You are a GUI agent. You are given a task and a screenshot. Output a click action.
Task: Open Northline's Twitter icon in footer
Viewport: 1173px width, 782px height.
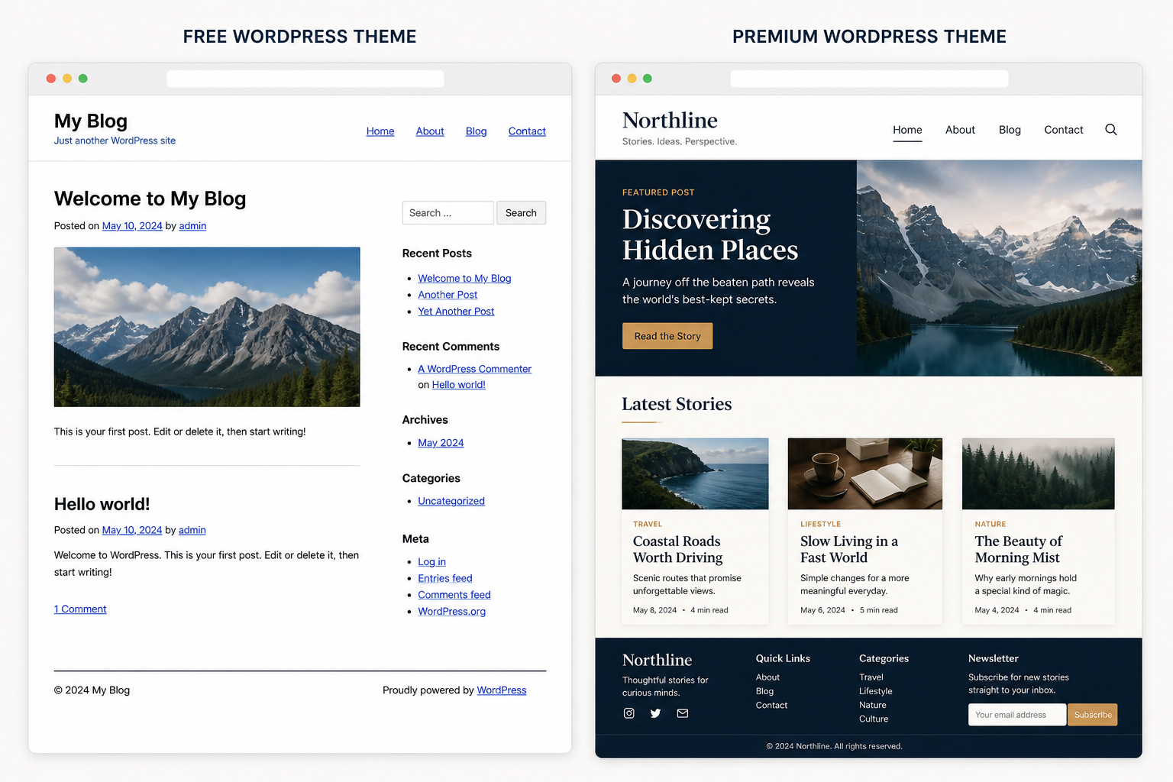click(655, 713)
